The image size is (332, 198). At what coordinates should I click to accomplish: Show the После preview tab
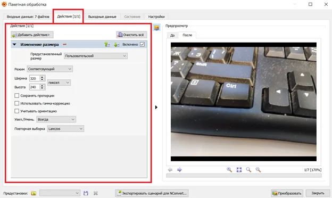(187, 35)
